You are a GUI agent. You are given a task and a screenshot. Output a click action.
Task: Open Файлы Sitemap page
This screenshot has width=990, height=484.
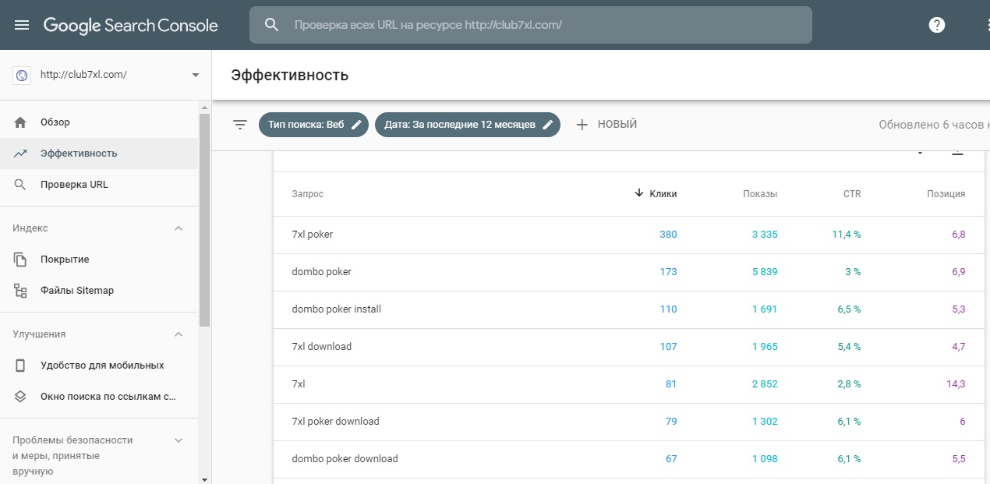(x=99, y=291)
